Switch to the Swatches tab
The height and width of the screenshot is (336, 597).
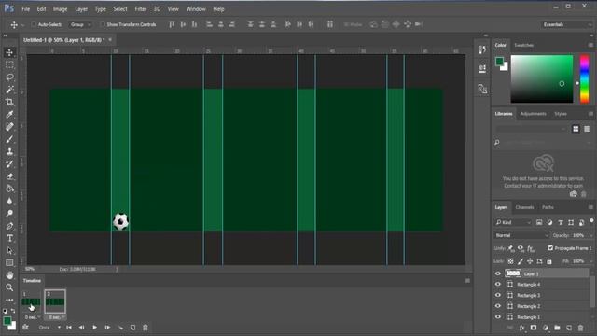pos(524,45)
